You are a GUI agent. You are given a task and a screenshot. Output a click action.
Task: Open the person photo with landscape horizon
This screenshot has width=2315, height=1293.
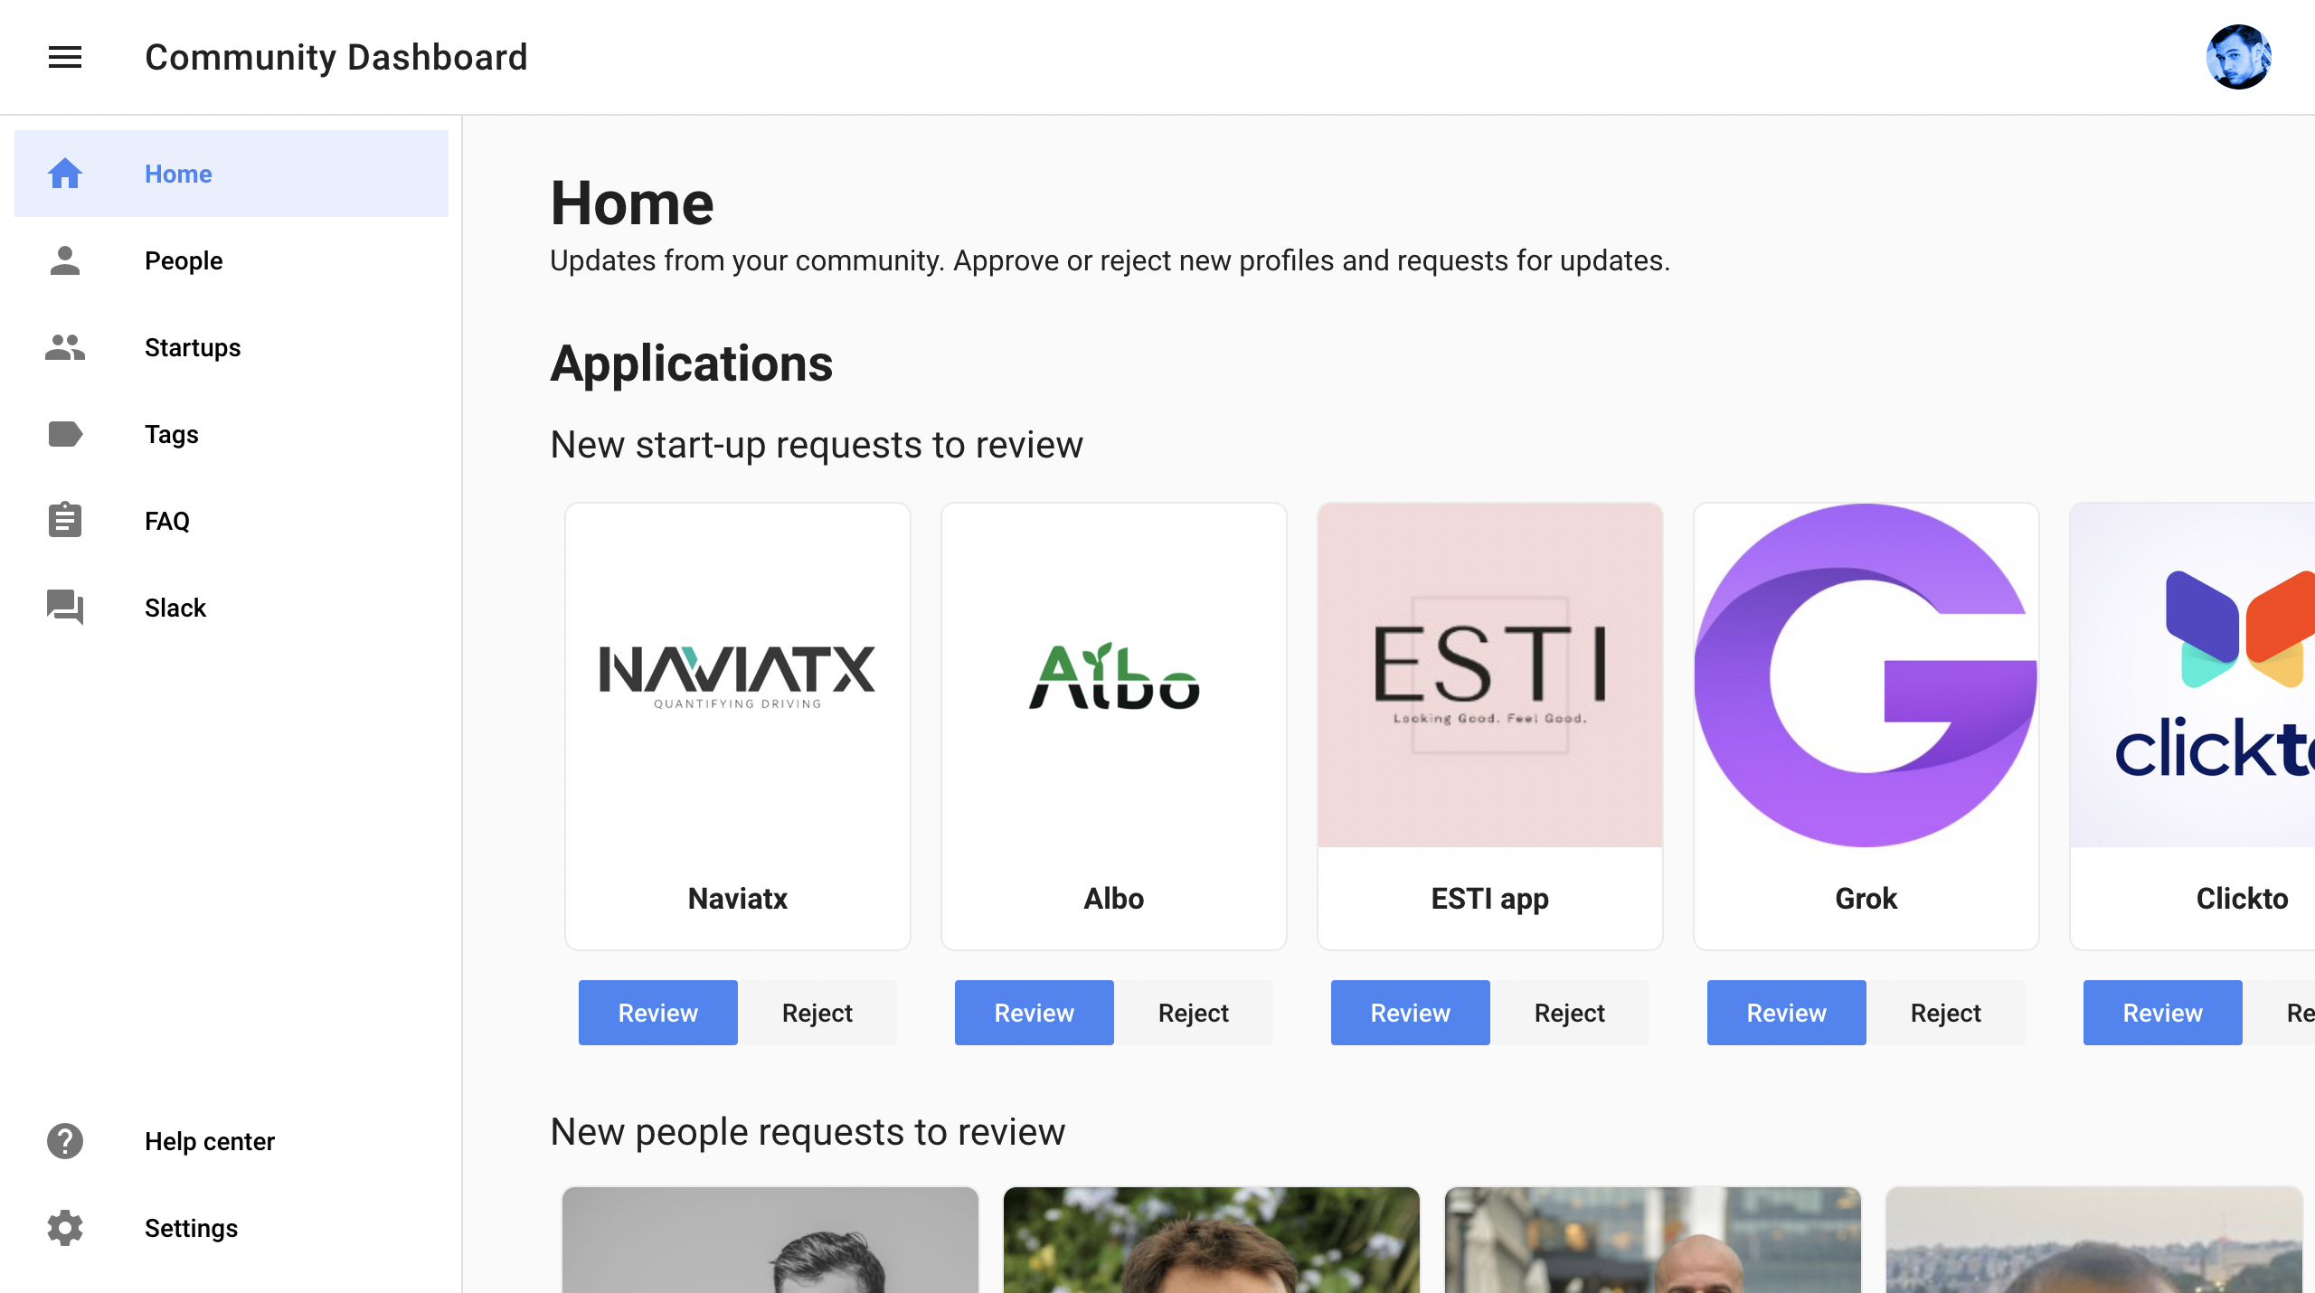click(2094, 1240)
